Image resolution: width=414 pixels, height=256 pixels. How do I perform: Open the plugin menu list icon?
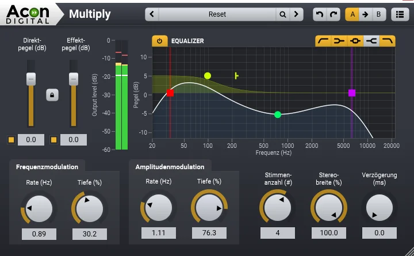[400, 14]
